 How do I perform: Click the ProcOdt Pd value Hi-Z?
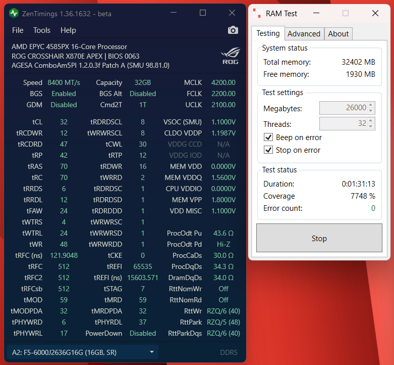pos(223,244)
